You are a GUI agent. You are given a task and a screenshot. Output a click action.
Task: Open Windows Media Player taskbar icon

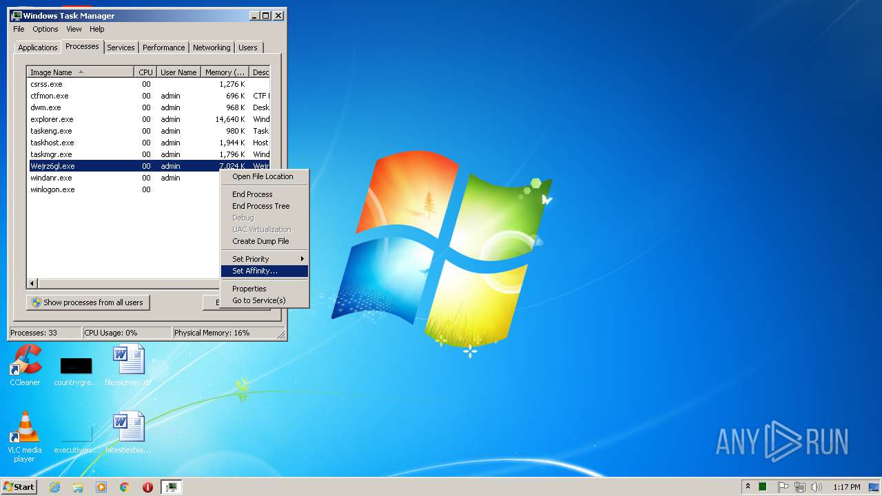coord(101,487)
